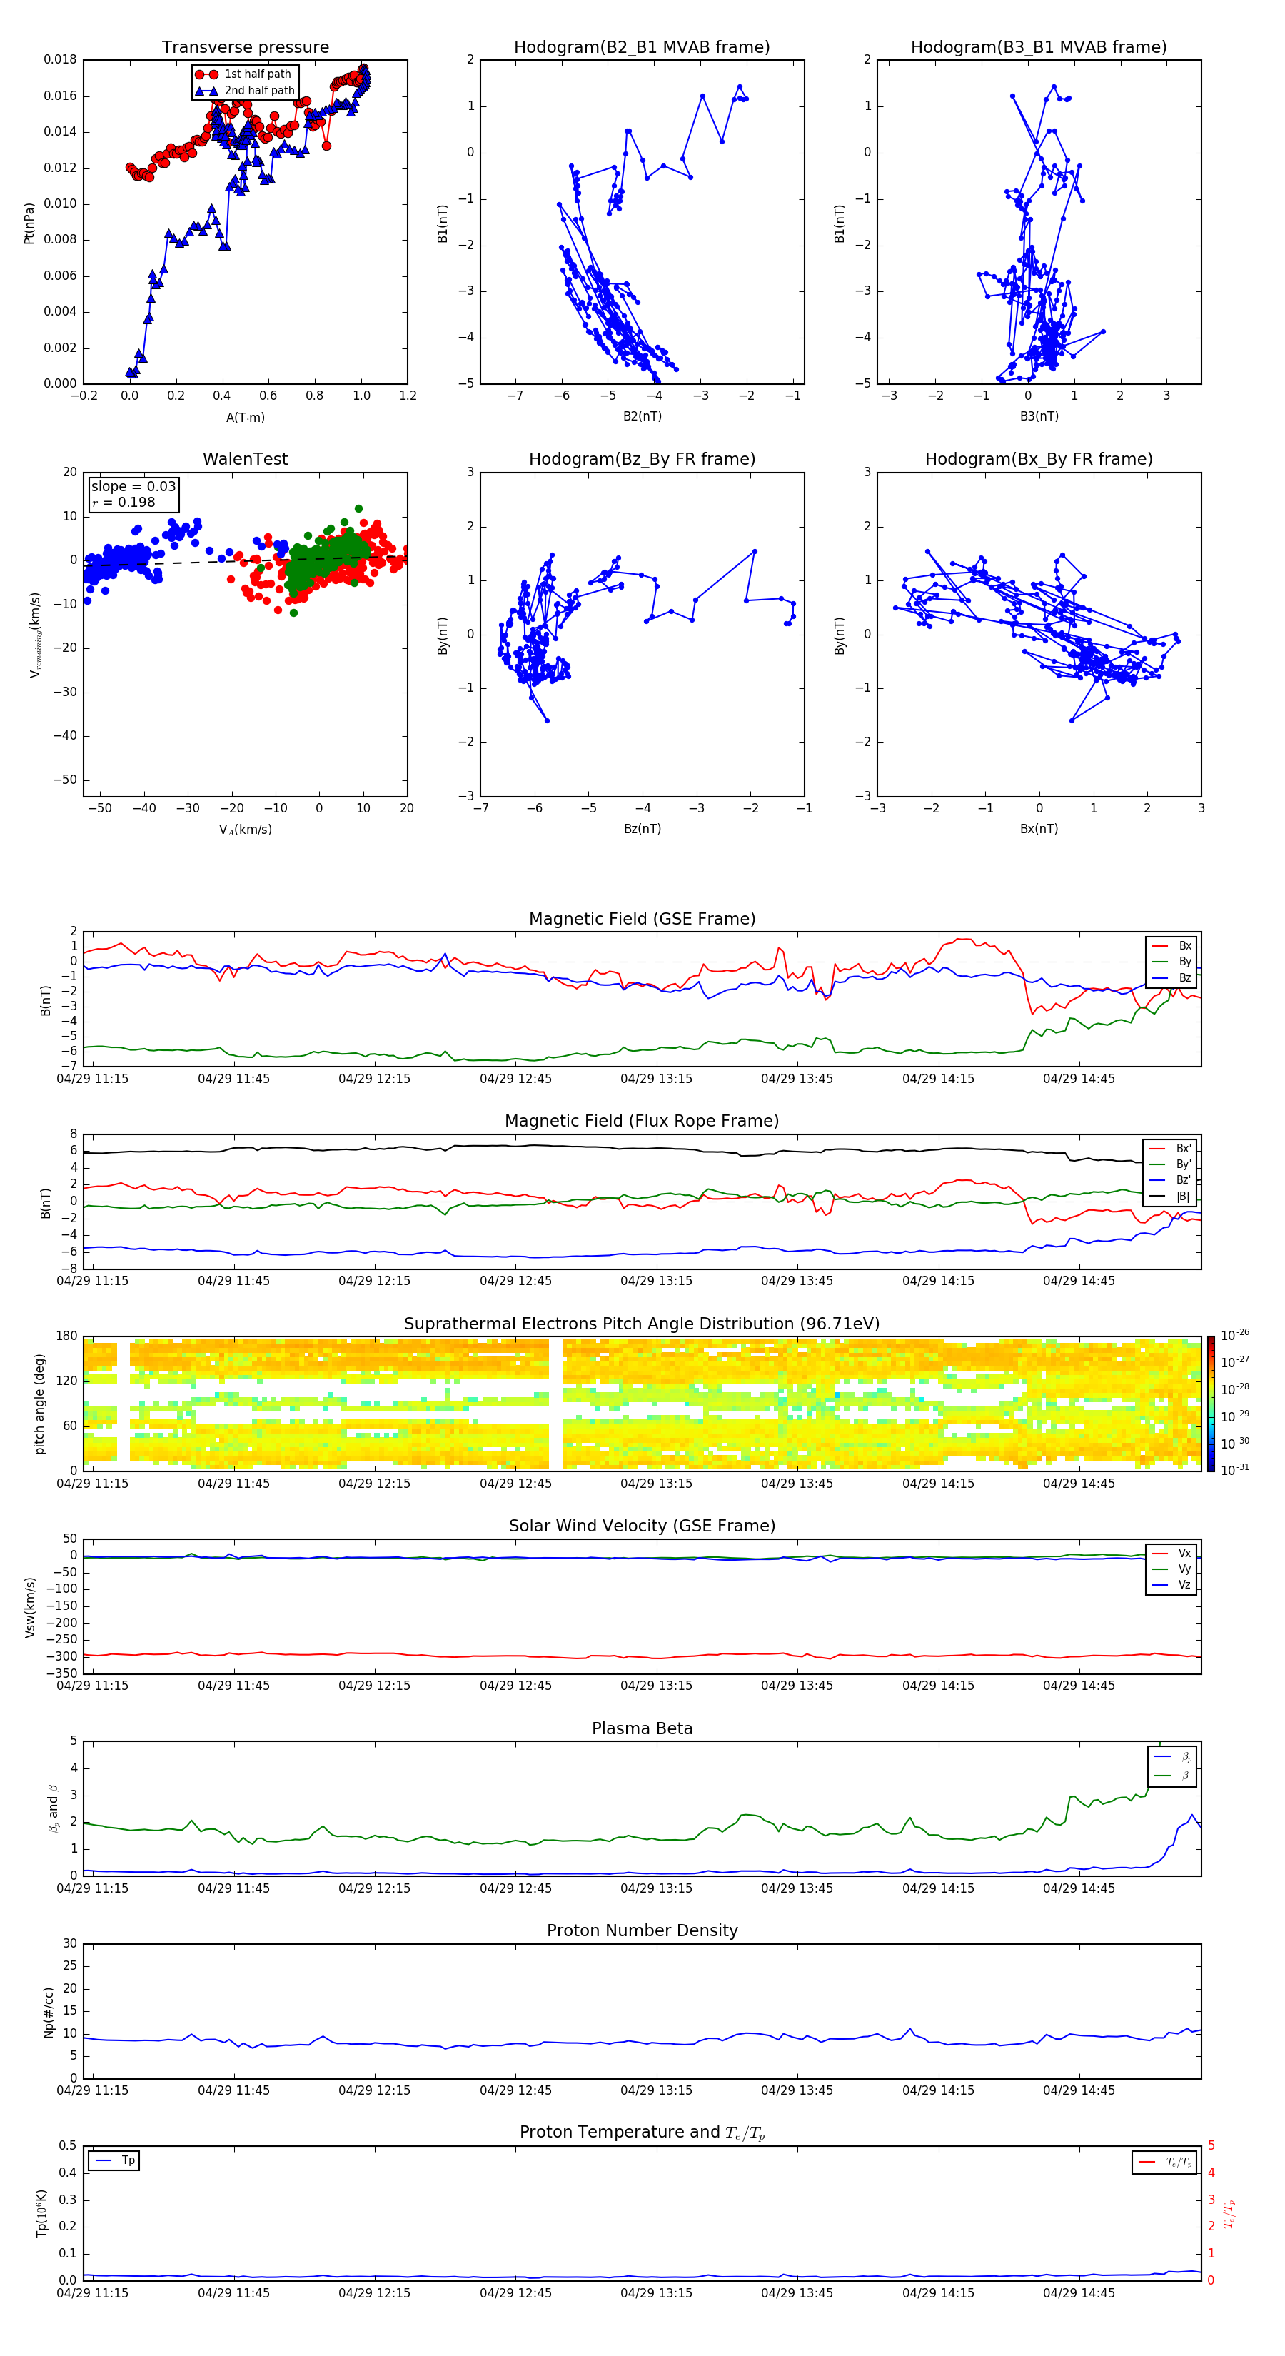This screenshot has height=2356, width=1285.
Task: Click the "Magnetic Field (GSE Frame)" title
Action: tap(642, 919)
